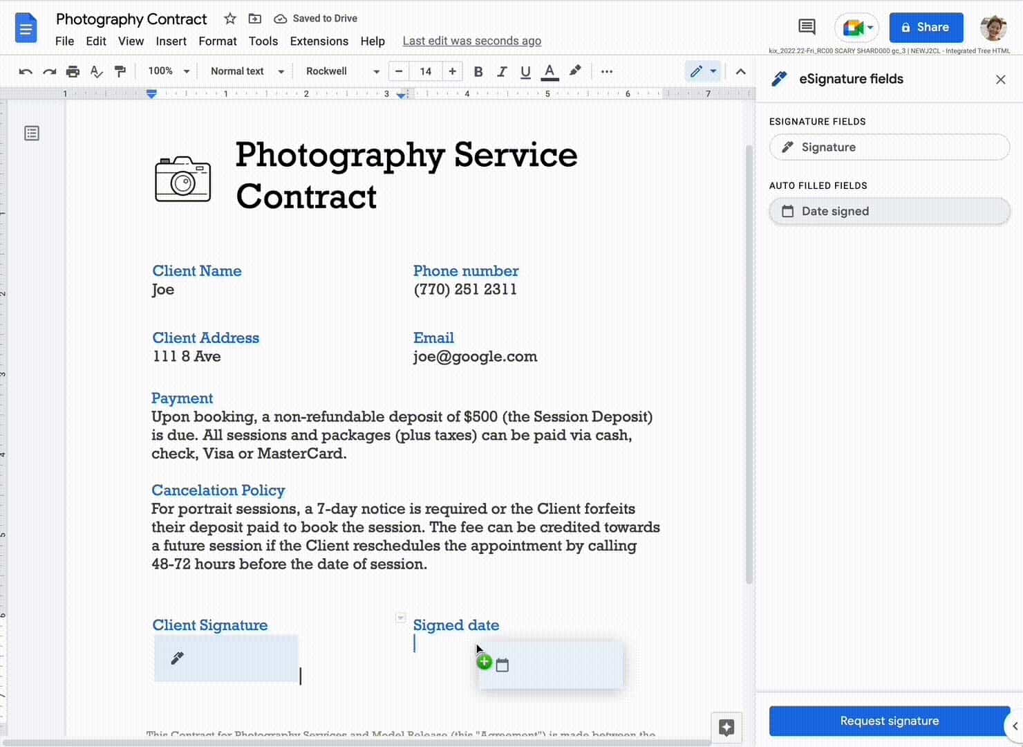Image resolution: width=1023 pixels, height=747 pixels.
Task: Toggle bold formatting
Action: point(478,71)
